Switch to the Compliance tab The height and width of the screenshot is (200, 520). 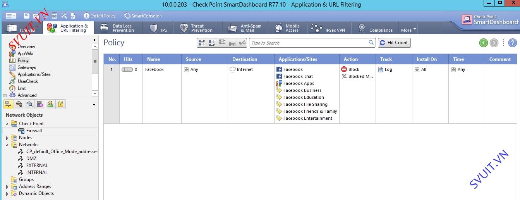[x=375, y=28]
